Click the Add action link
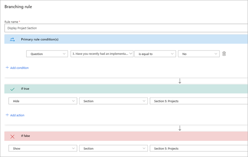Viewport: 248px width, 157px height. click(17, 115)
